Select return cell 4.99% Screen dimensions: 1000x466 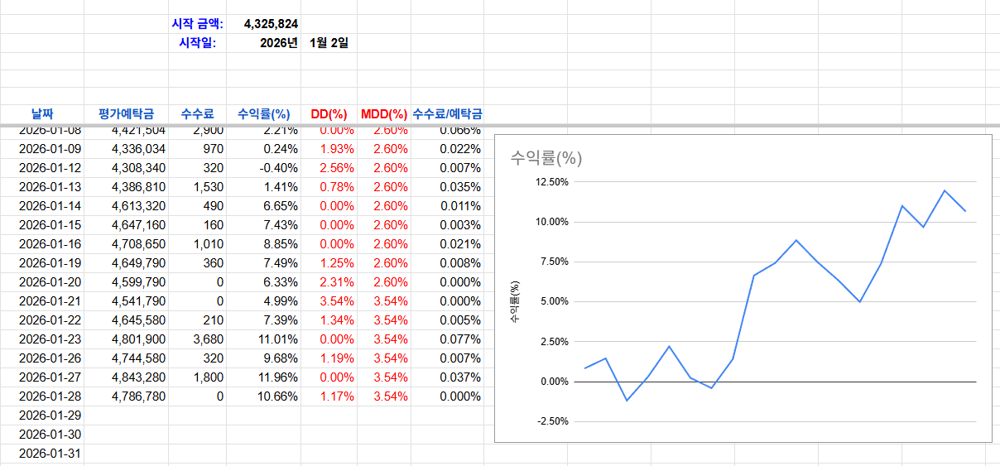(262, 301)
